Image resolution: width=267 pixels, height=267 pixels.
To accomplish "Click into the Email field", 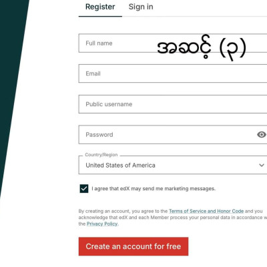I will [x=173, y=73].
